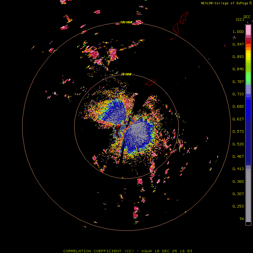This screenshot has height=253, width=253.
Task: Select the 1.000 value on the color scale
Action: (238, 31)
